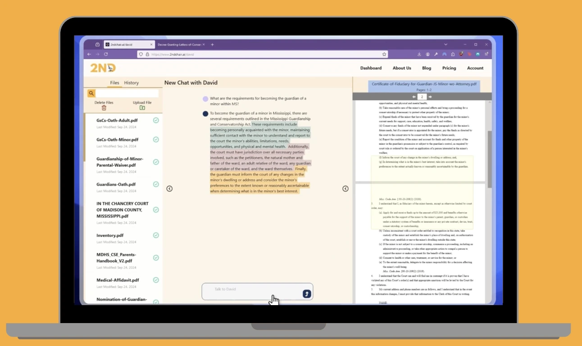
Task: Open GsCs-Oath-Adult.pdf in file list
Action: (x=117, y=120)
